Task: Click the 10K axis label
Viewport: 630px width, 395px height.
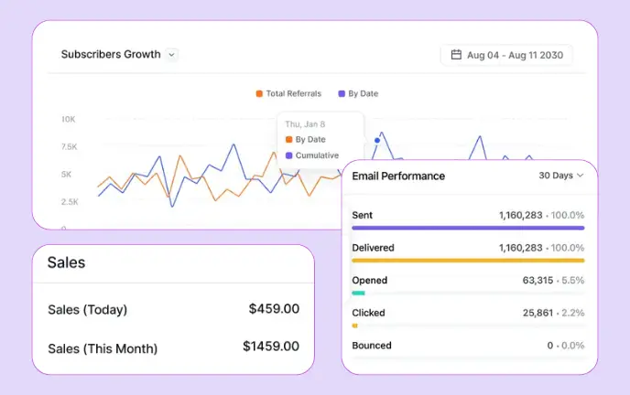Action: pos(69,119)
